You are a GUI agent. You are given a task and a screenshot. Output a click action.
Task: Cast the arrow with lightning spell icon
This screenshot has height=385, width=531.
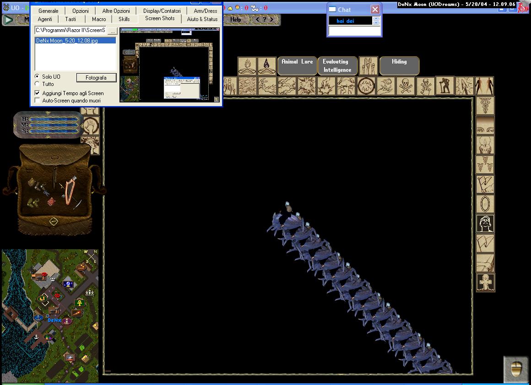coord(464,86)
